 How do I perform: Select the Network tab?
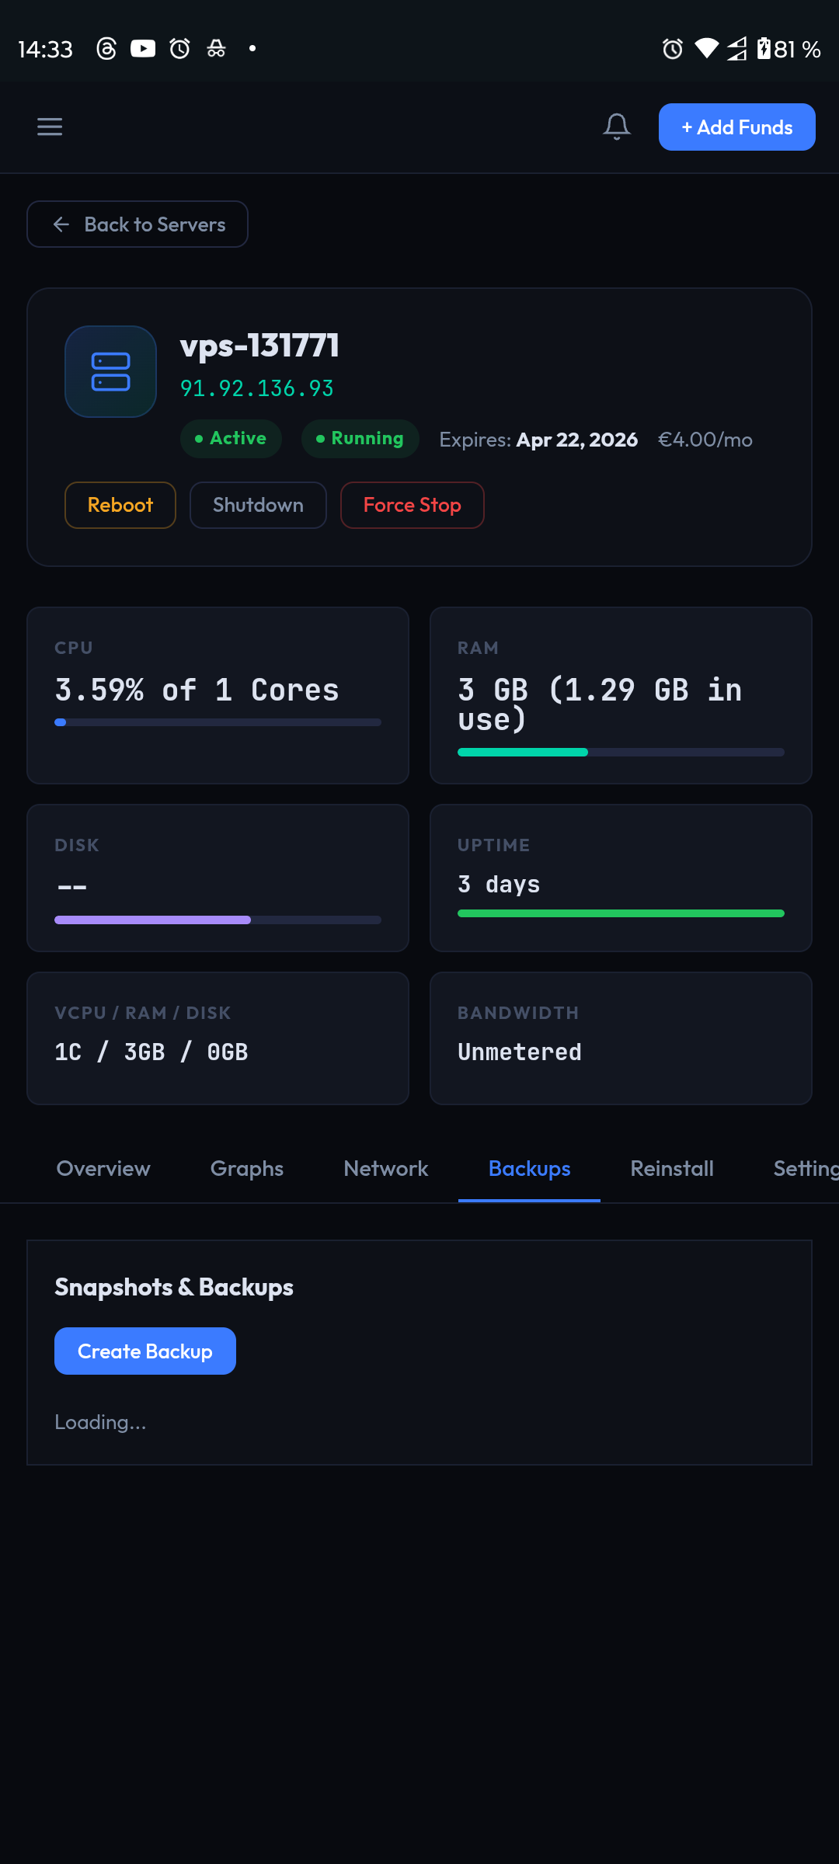(x=386, y=1169)
